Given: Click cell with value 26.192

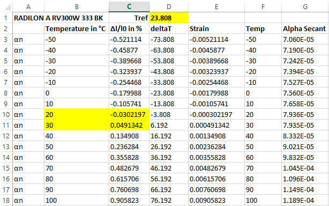Looking at the screenshot, I should 169,146.
